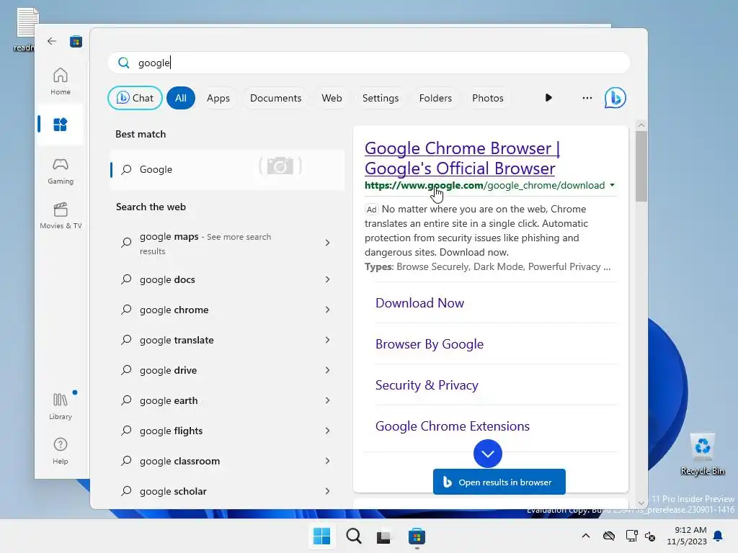Viewport: 738px width, 553px height.
Task: Click the scrollbar down arrow in preview
Action: pos(641,503)
